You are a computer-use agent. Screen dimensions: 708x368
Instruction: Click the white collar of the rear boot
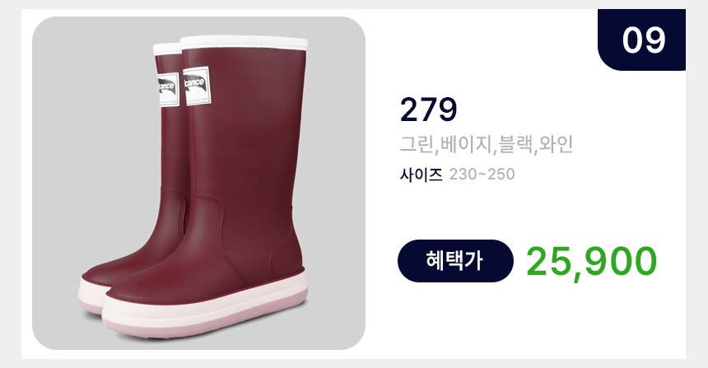coord(167,49)
